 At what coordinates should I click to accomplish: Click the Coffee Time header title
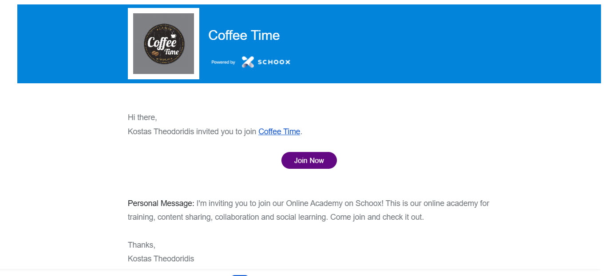(244, 35)
